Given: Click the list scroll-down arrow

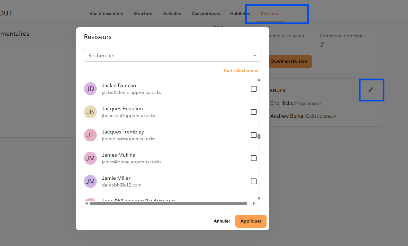Looking at the screenshot, I should point(259,198).
